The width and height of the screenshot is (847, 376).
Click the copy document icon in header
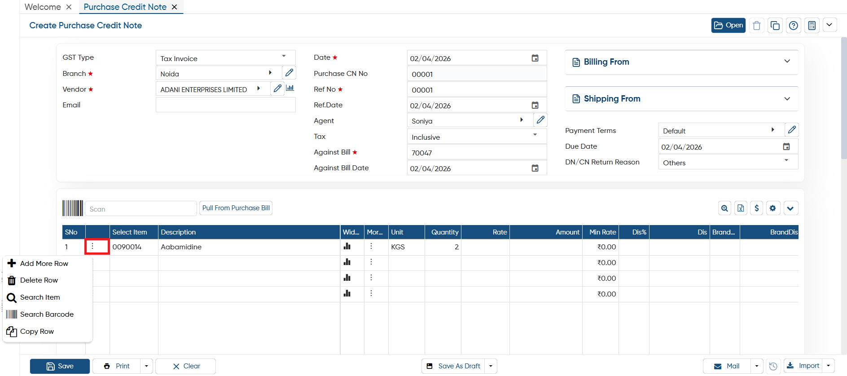pyautogui.click(x=775, y=26)
